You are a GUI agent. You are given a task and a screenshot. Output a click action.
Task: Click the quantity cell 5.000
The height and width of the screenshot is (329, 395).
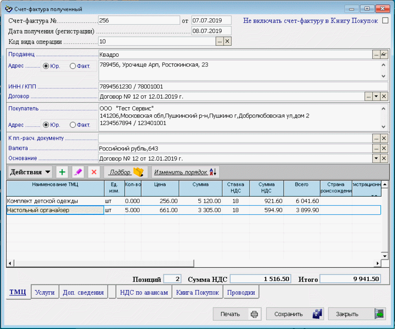[133, 210]
